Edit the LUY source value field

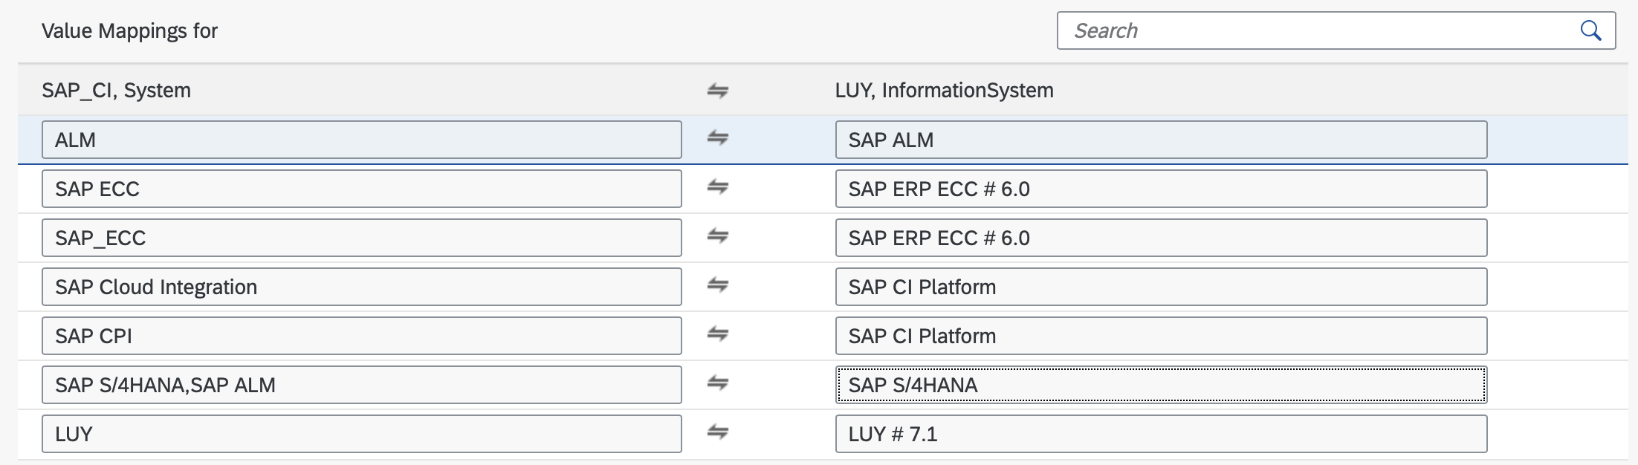point(361,434)
